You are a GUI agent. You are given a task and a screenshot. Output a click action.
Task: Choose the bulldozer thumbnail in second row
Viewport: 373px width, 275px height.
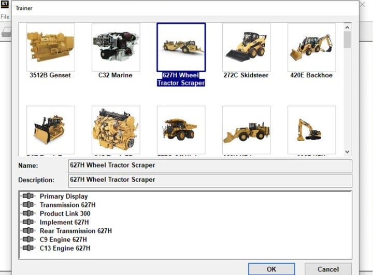[x=51, y=130]
